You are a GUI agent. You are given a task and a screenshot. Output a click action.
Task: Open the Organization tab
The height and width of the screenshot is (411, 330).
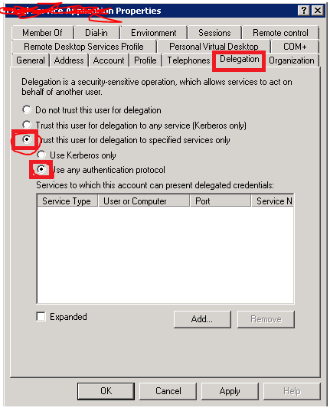292,60
